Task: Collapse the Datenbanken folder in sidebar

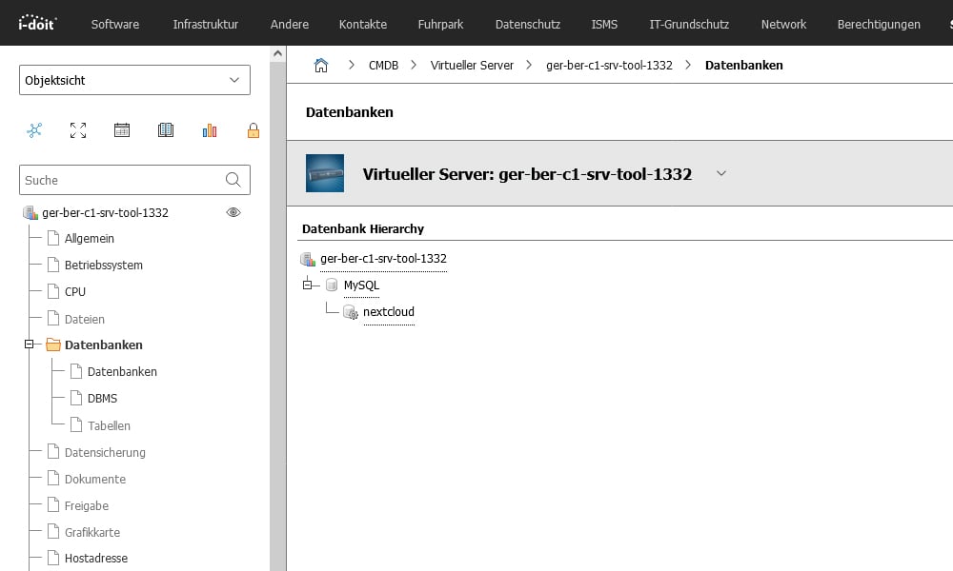Action: point(29,345)
